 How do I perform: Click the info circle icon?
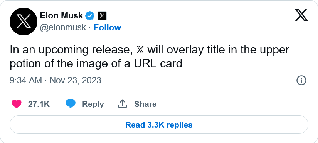pos(301,80)
